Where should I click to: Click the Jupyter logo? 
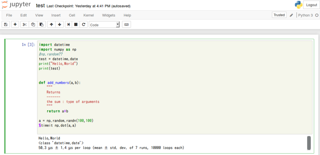tap(16, 5)
